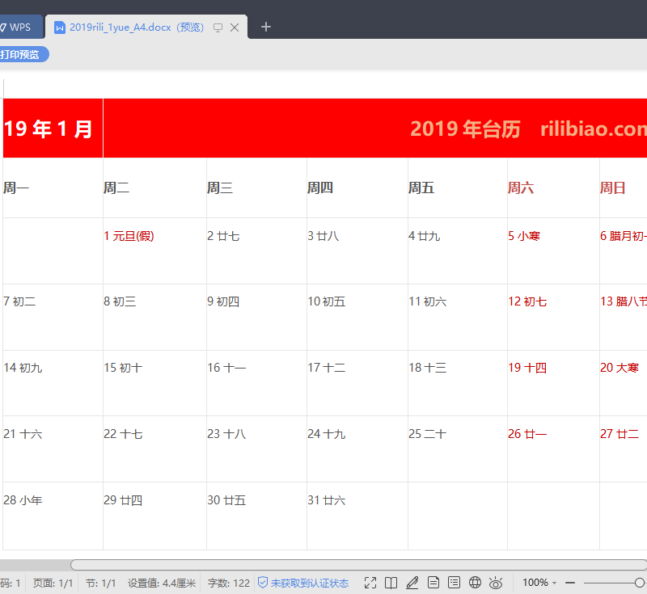
Task: Click the 5 小寒 cell
Action: (553, 251)
